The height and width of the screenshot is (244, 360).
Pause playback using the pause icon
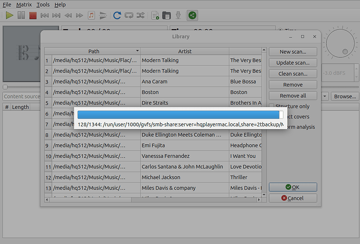pos(21,15)
